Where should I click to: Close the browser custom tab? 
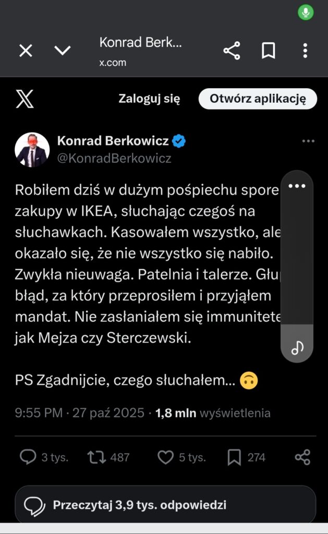[26, 51]
